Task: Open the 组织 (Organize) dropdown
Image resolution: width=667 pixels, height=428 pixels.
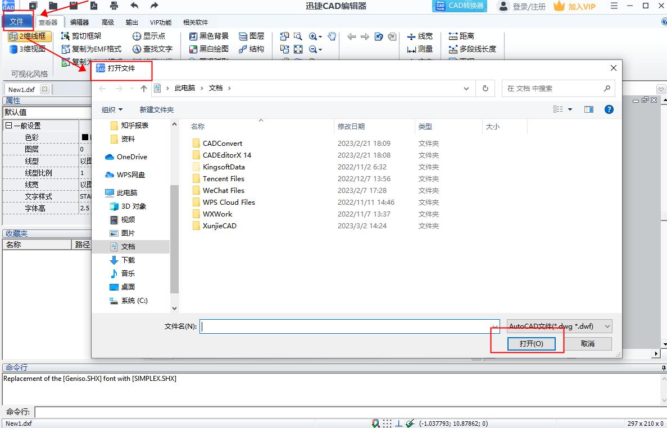Action: coord(111,109)
